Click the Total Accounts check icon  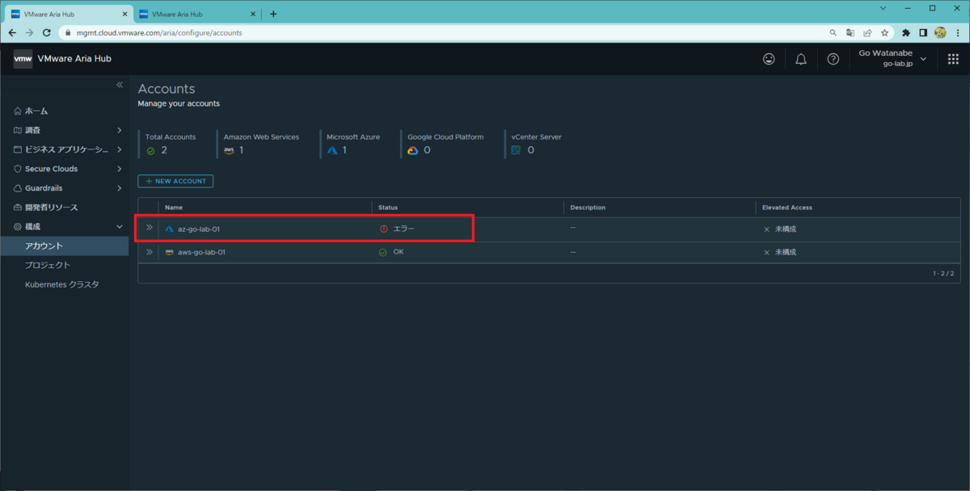(x=150, y=150)
